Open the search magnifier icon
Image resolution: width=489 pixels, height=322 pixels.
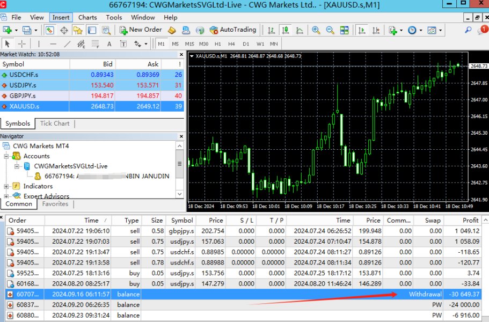click(468, 30)
